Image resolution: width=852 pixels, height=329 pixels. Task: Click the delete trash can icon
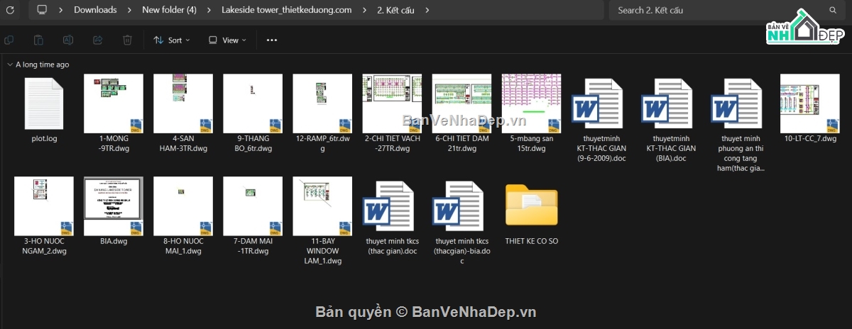127,40
